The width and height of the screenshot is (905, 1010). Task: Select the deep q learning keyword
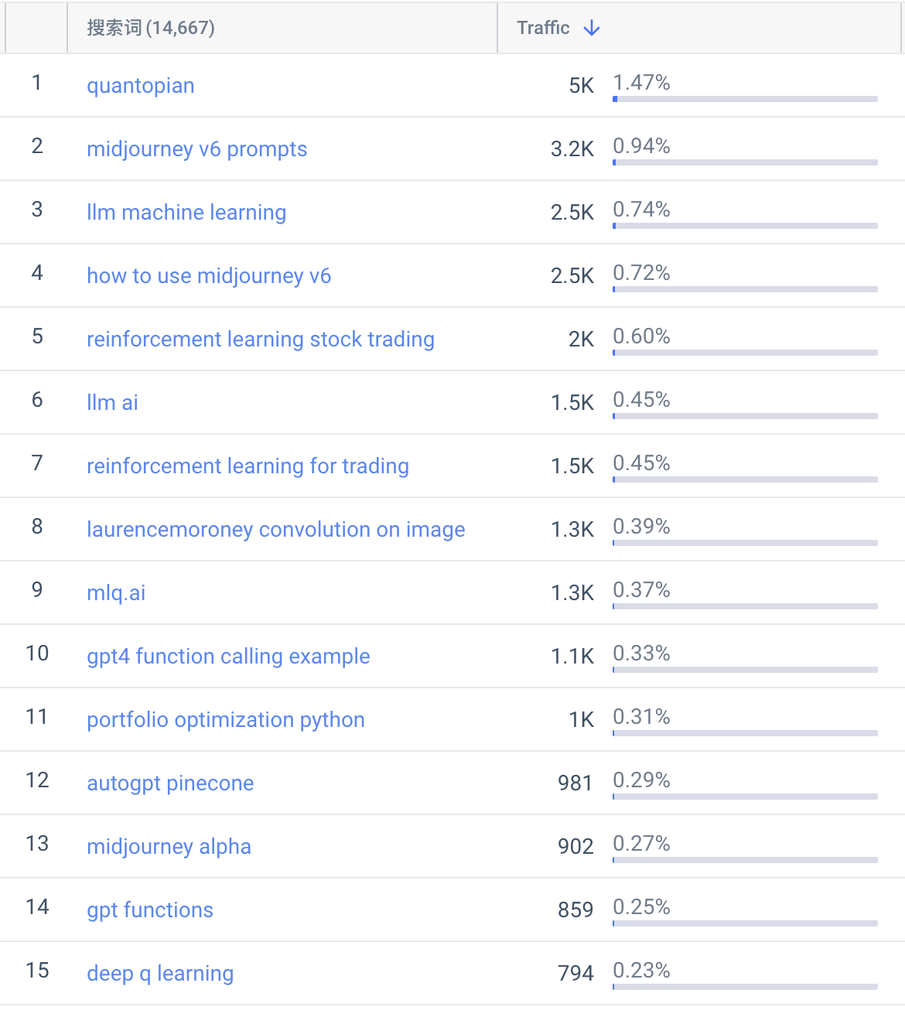tap(160, 973)
